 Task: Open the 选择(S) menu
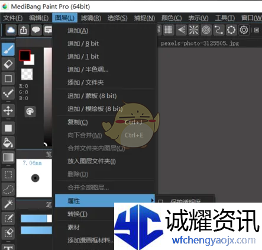click(x=118, y=18)
